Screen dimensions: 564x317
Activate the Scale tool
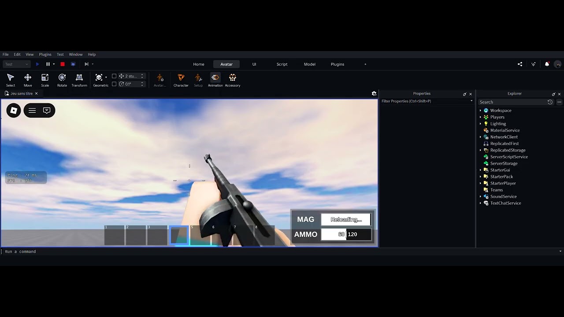pos(45,77)
